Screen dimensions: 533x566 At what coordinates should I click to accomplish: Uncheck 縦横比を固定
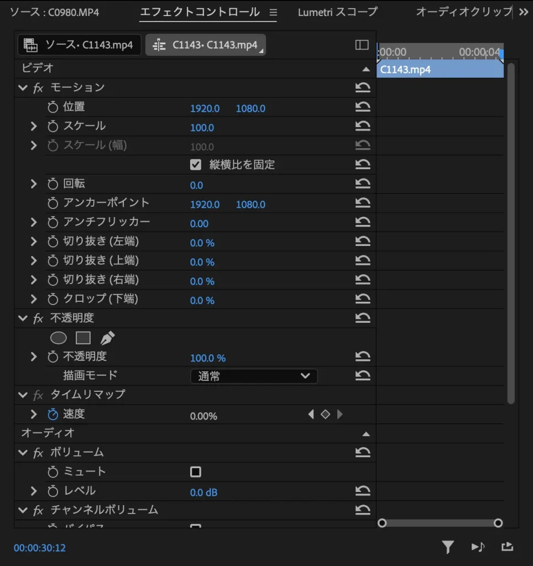(196, 164)
